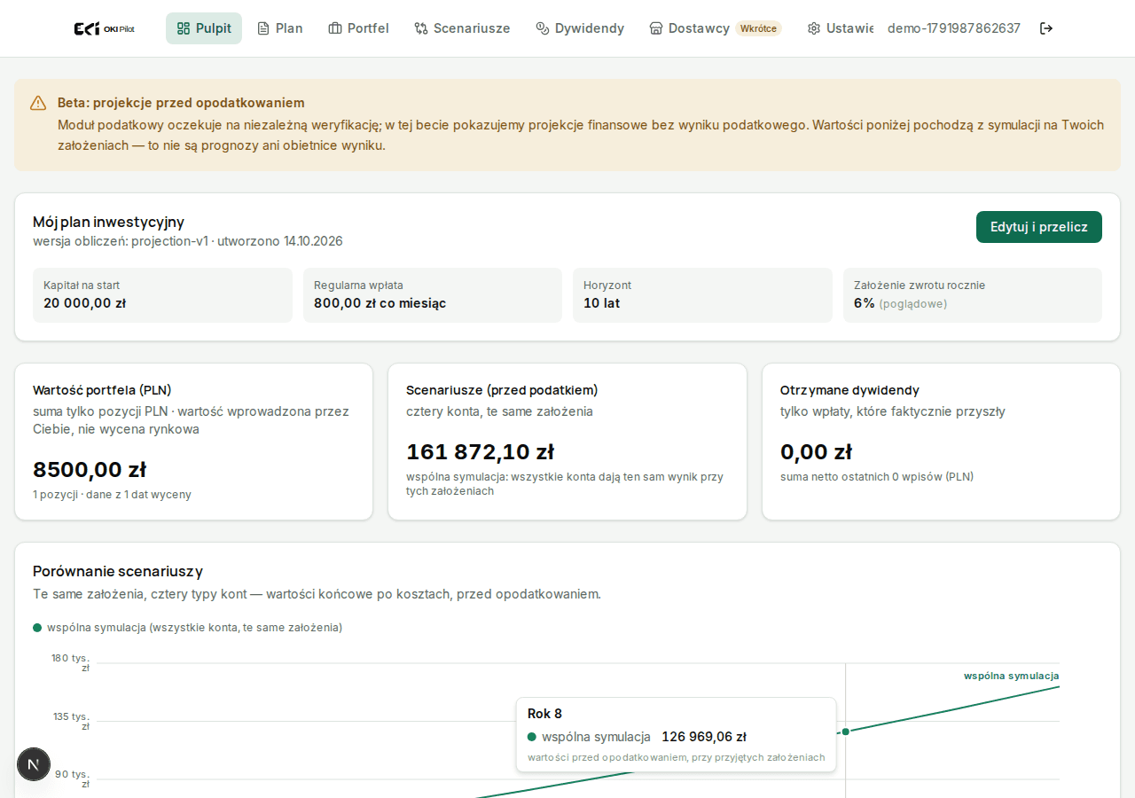Click Porównanie scenariuszy heading
The image size is (1135, 798).
[118, 571]
